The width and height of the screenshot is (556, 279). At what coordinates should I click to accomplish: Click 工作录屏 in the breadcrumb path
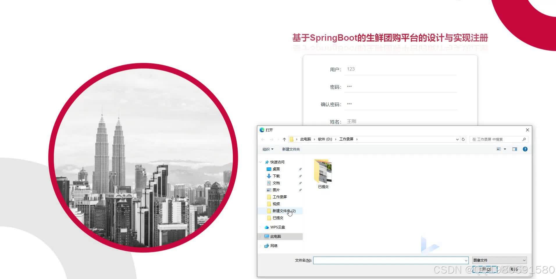point(347,139)
